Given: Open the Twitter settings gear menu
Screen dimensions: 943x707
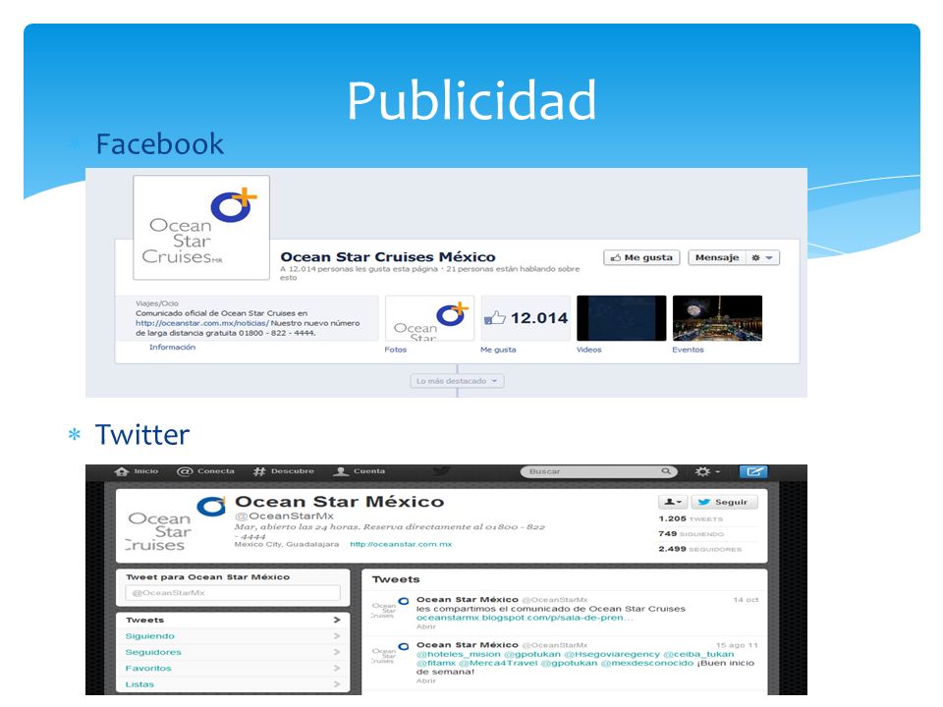Looking at the screenshot, I should [x=707, y=471].
